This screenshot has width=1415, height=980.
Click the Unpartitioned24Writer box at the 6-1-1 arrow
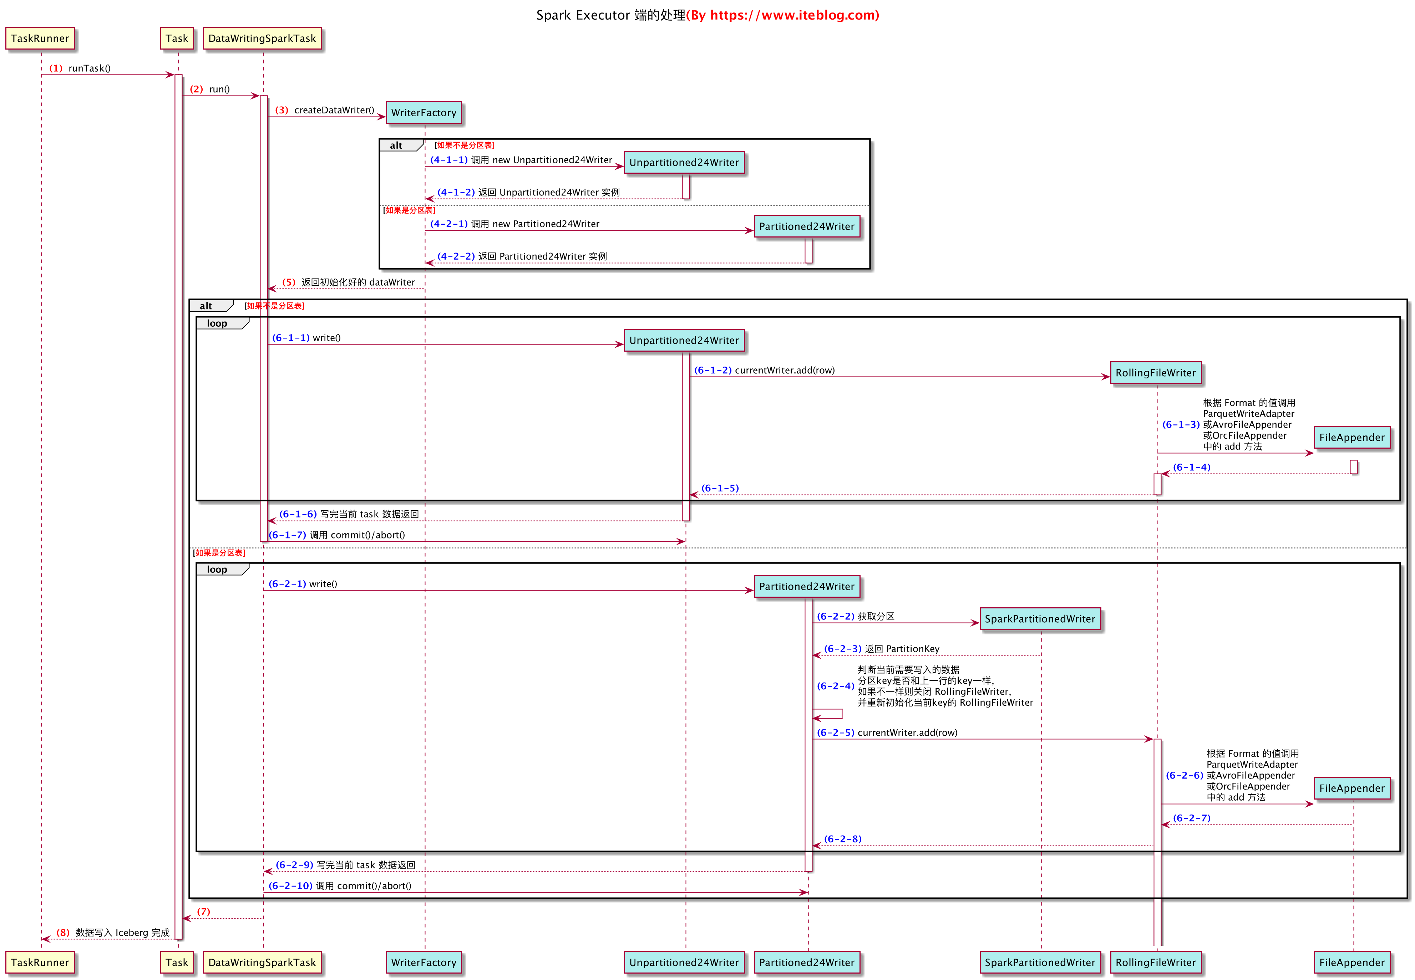[x=684, y=340]
